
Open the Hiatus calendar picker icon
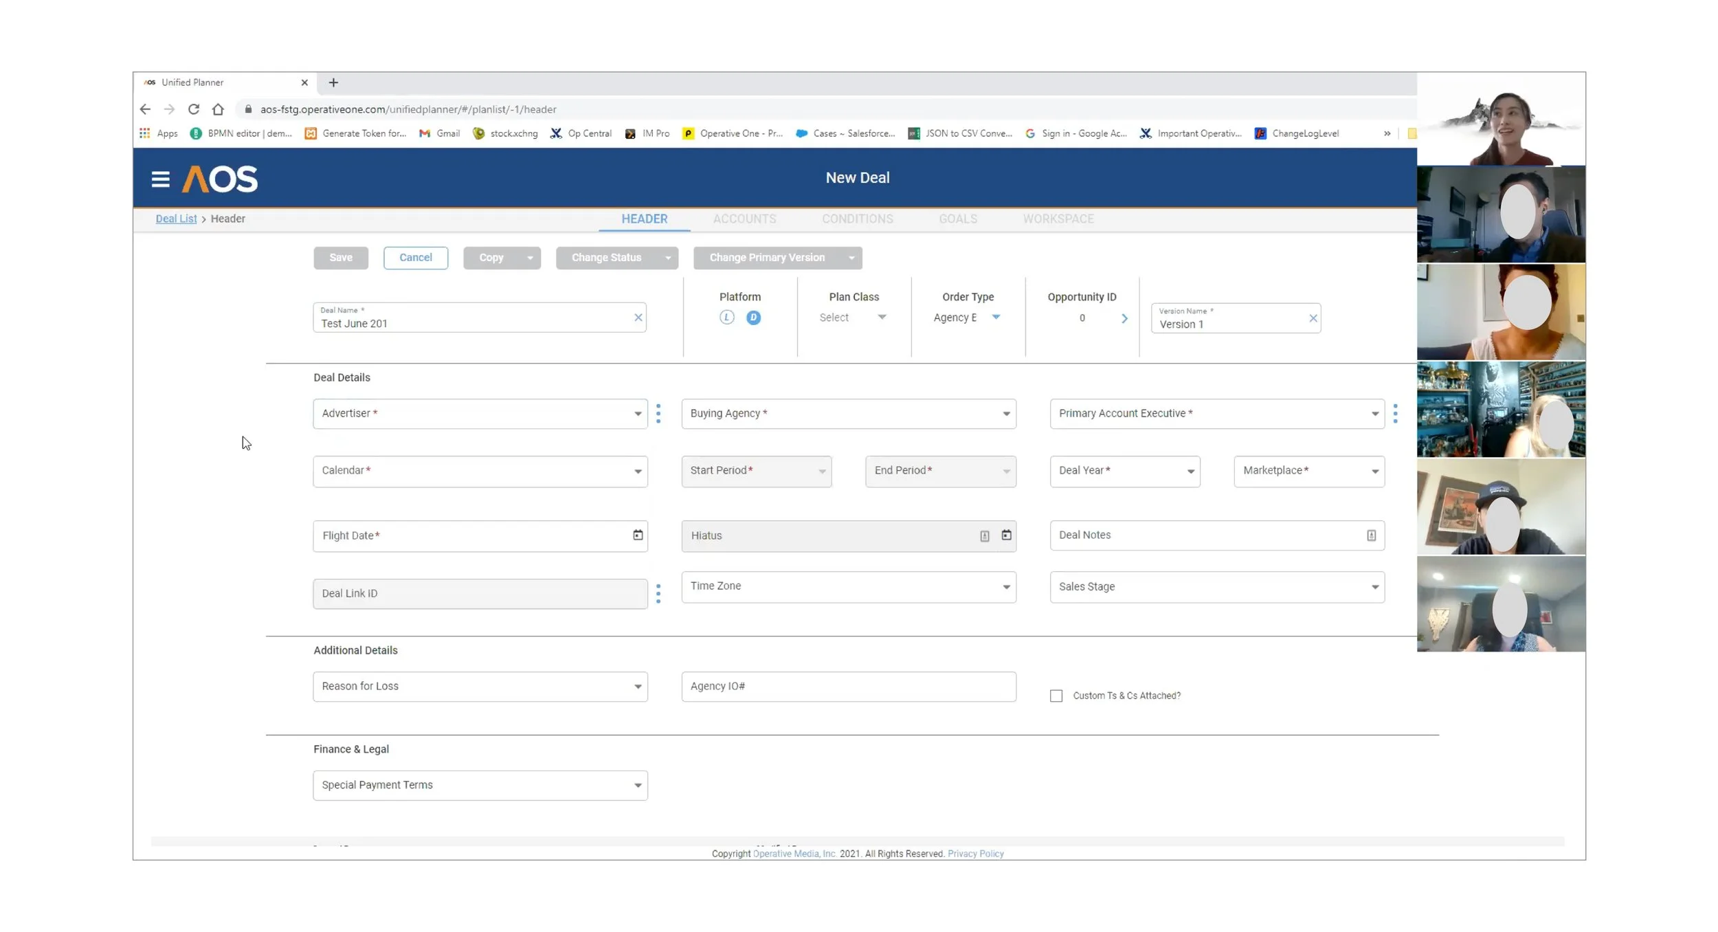tap(1006, 535)
